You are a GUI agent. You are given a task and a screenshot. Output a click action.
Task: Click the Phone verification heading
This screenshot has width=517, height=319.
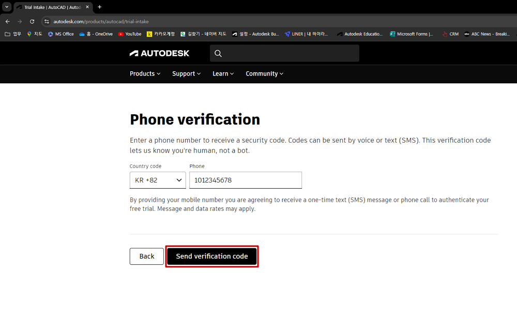click(x=195, y=119)
